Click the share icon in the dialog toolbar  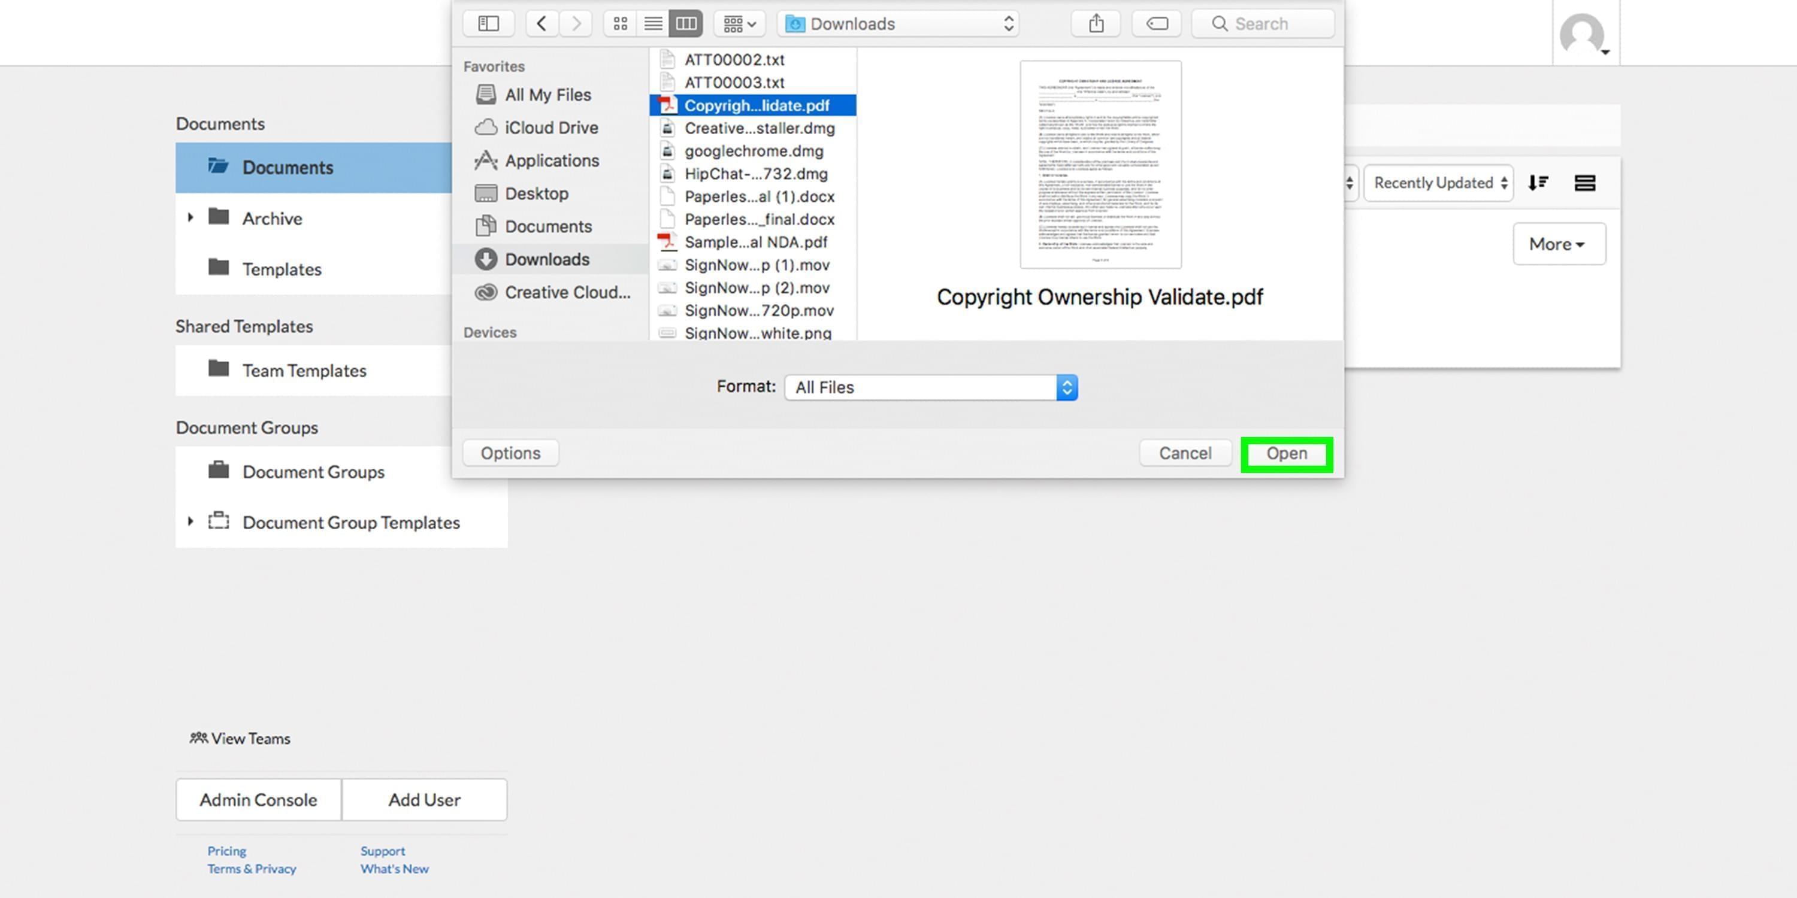(x=1094, y=23)
